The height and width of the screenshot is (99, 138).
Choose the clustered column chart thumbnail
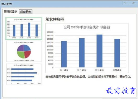coord(24,28)
